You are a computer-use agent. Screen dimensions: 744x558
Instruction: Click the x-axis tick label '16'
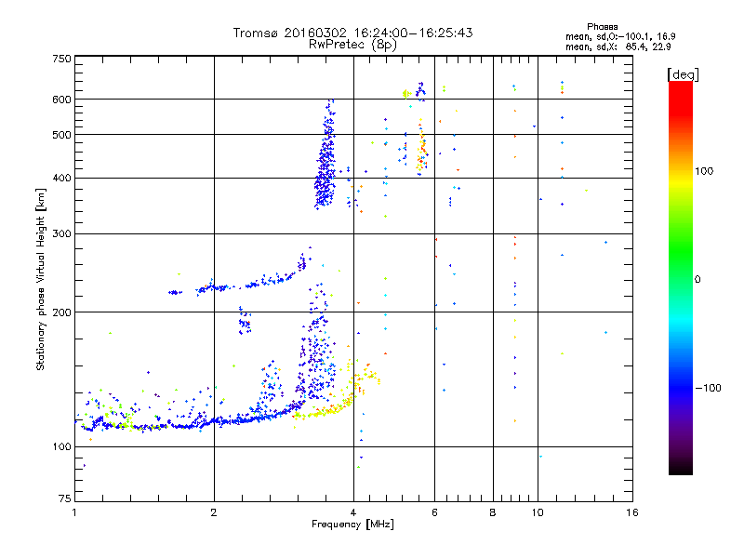coord(632,512)
